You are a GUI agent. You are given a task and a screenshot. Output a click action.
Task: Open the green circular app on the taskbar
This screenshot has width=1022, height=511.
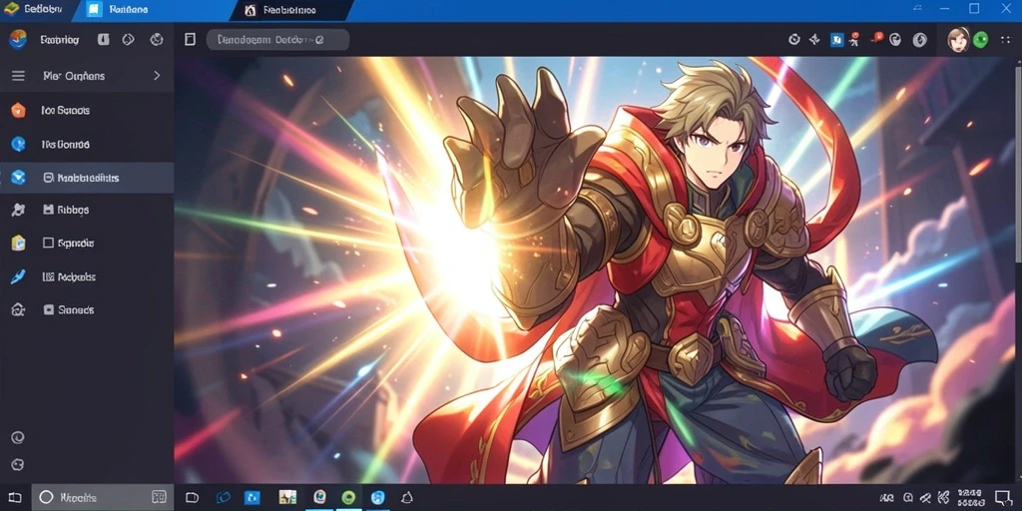click(x=348, y=497)
